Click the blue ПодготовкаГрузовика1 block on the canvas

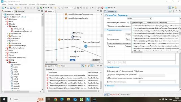[86, 46]
